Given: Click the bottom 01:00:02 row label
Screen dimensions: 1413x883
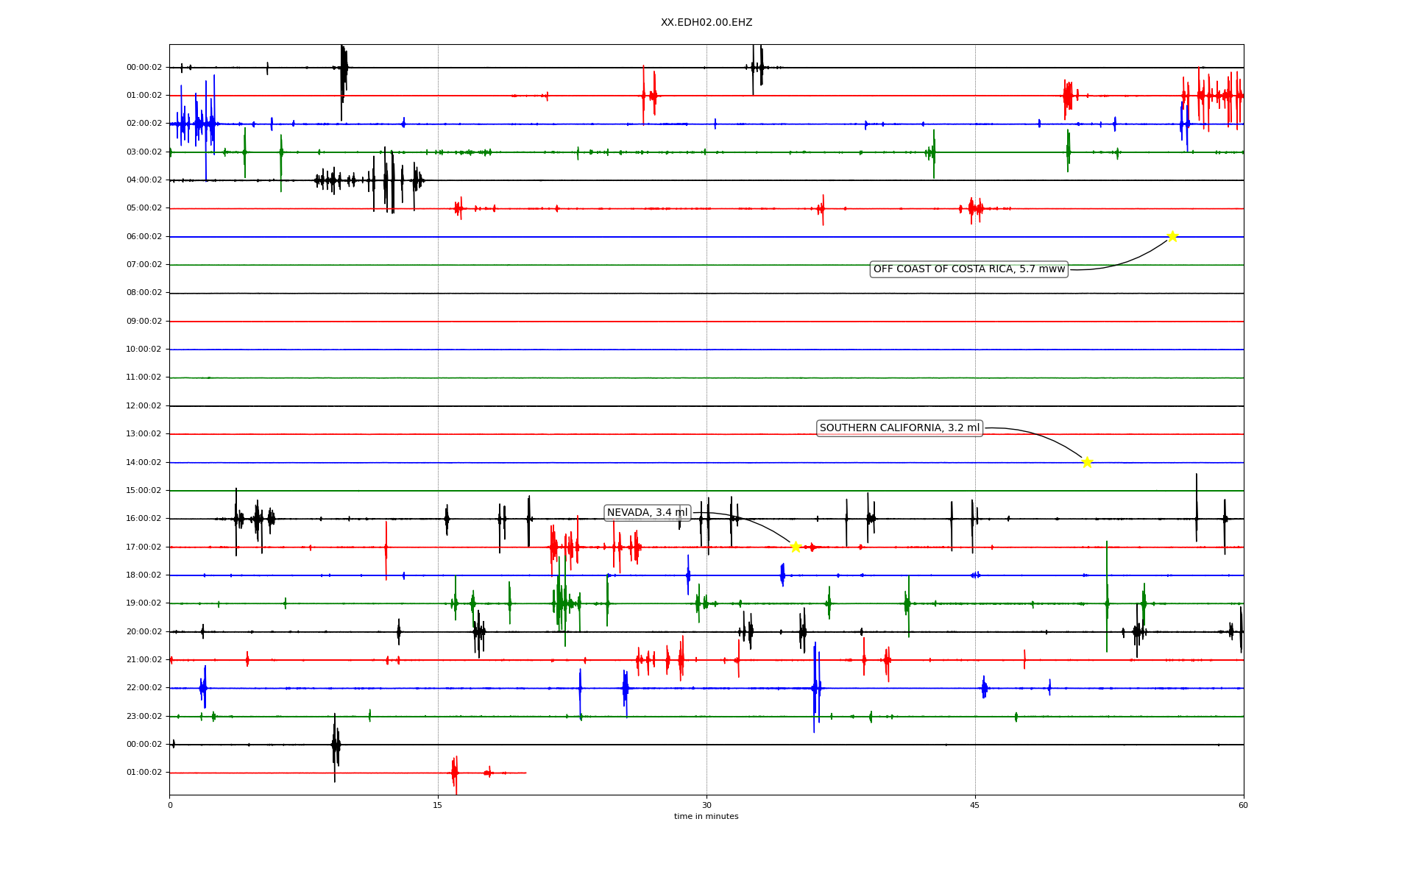Looking at the screenshot, I should (144, 773).
